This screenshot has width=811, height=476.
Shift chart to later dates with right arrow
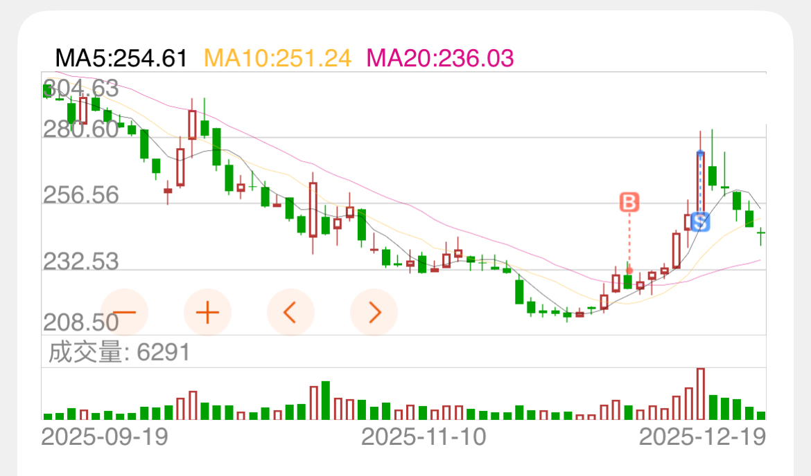[x=374, y=312]
